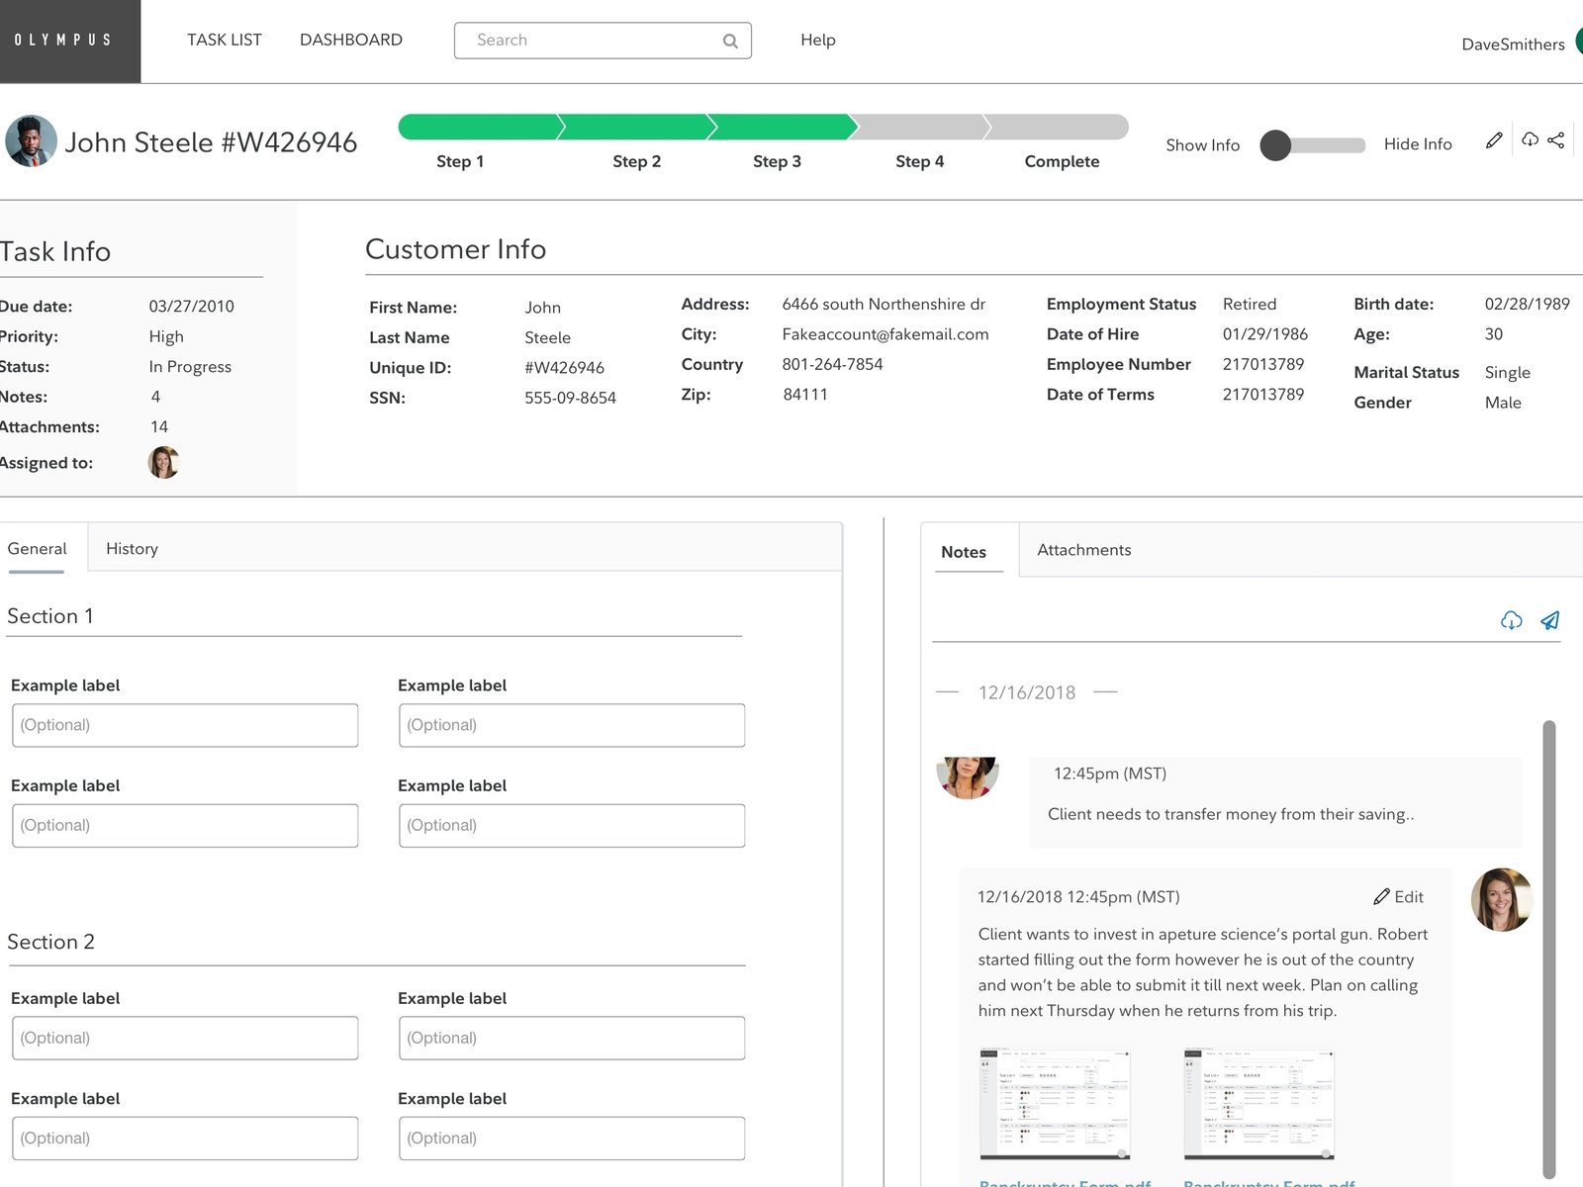Open the Attachments tab in Notes panel
The image size is (1583, 1187).
[x=1083, y=550]
